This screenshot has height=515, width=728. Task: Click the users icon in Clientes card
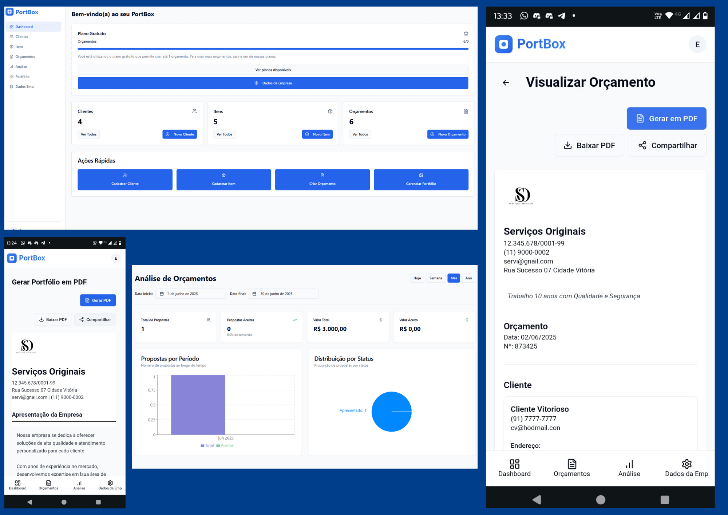click(x=194, y=111)
